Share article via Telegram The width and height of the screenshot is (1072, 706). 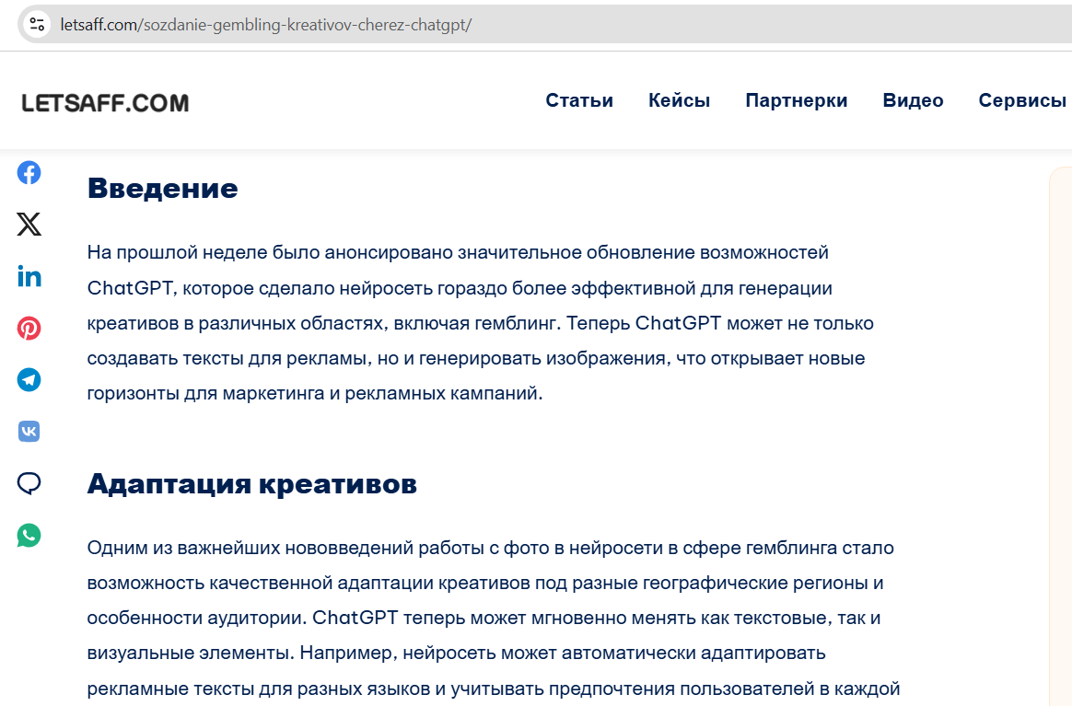[29, 379]
